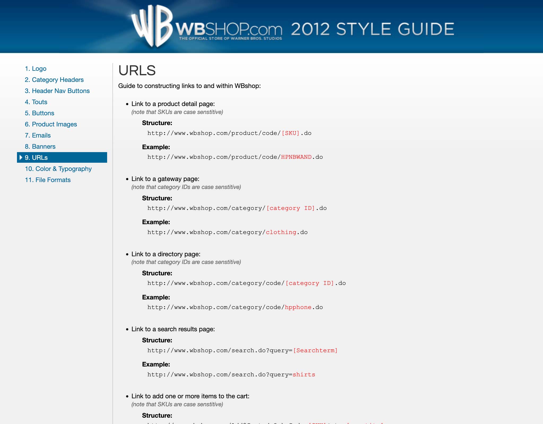
Task: Click the WBSHOP.com header wordmark
Action: click(229, 30)
